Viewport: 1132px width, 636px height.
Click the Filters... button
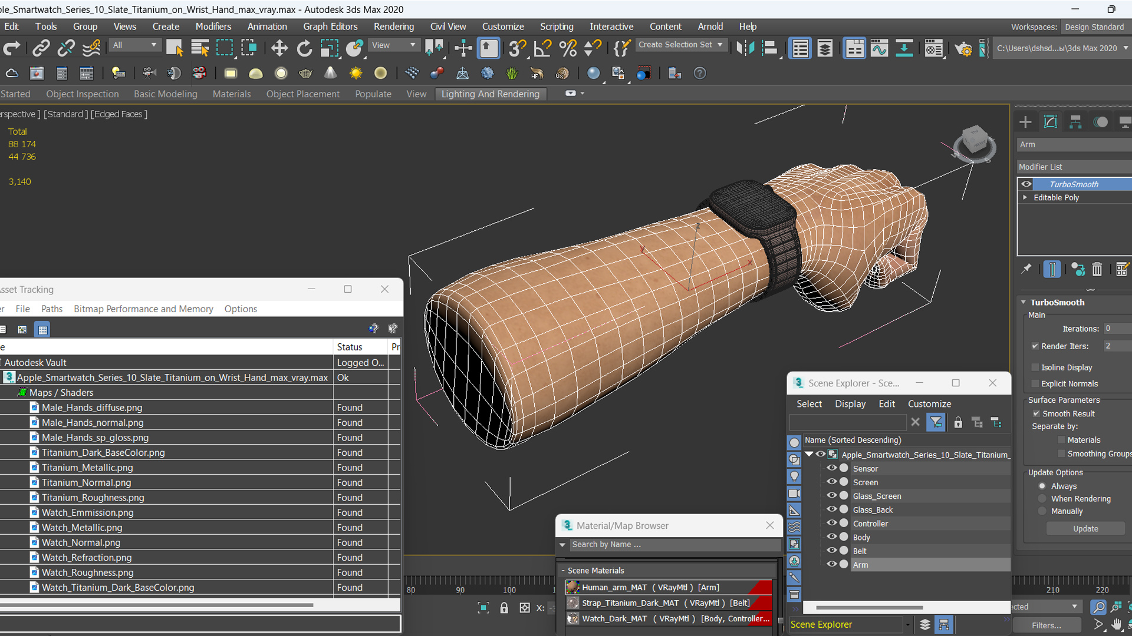(1047, 625)
